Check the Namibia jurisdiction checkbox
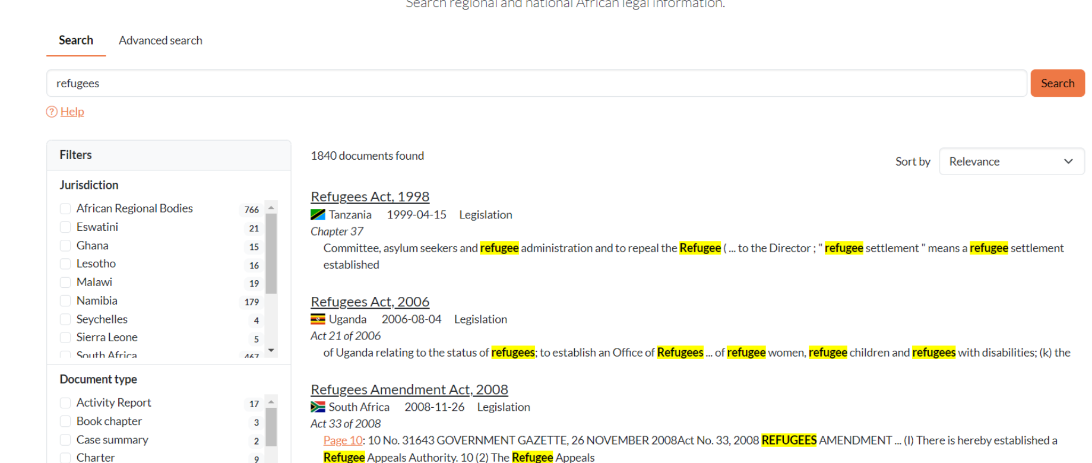1092x463 pixels. coord(65,301)
